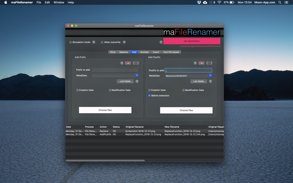Click the Prefix to add input field
Screen dimensions: 293x183
[115, 70]
